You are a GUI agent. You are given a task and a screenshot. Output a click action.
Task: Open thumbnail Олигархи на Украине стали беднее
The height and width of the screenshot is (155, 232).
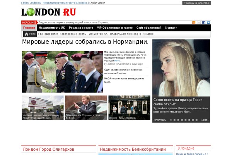coord(86,108)
